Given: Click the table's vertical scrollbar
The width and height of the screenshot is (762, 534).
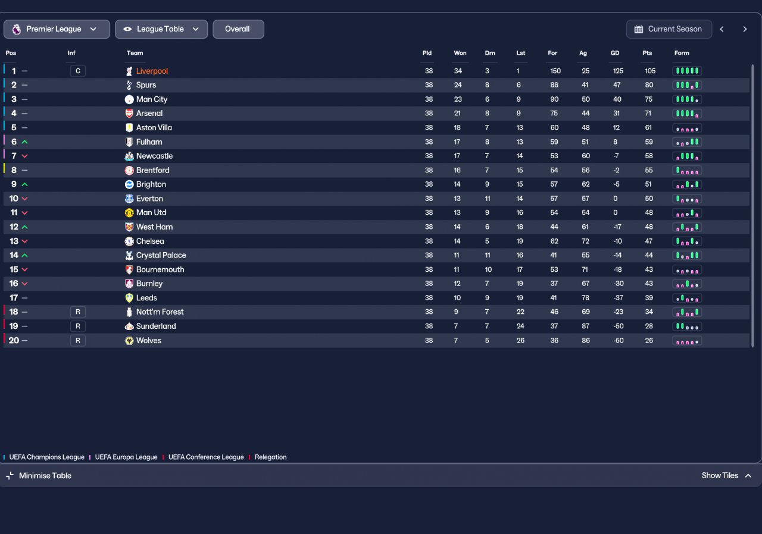Looking at the screenshot, I should coord(752,202).
